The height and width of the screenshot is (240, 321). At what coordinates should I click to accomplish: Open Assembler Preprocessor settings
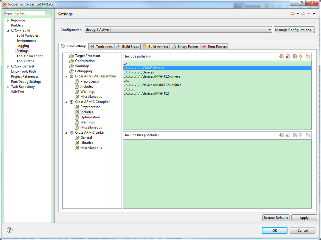[x=90, y=81]
